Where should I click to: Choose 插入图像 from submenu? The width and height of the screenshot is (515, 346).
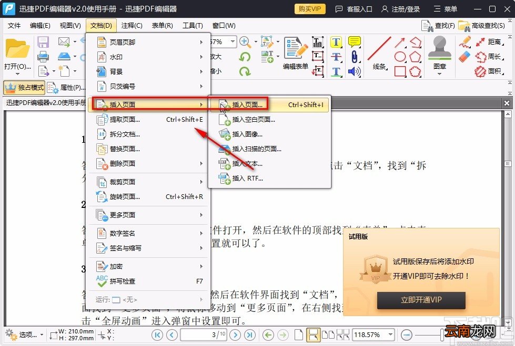(269, 134)
